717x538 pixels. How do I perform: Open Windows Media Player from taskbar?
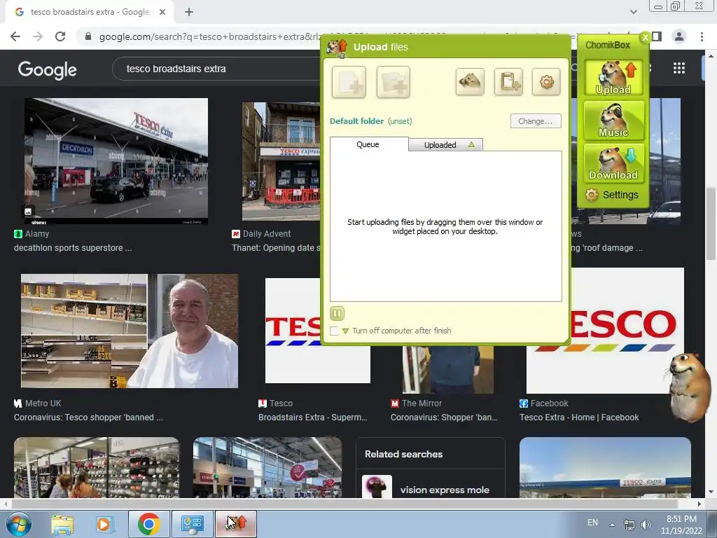click(x=104, y=524)
